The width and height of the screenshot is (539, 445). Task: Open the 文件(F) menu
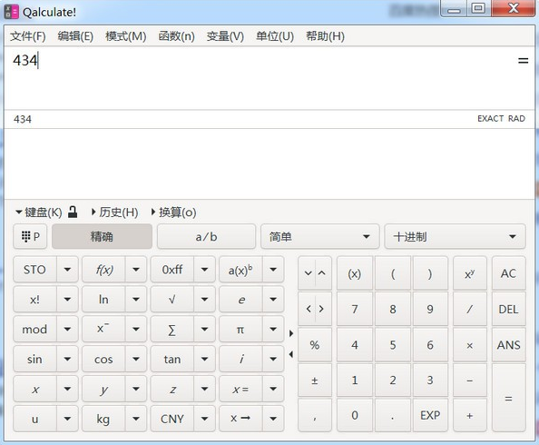coord(28,35)
